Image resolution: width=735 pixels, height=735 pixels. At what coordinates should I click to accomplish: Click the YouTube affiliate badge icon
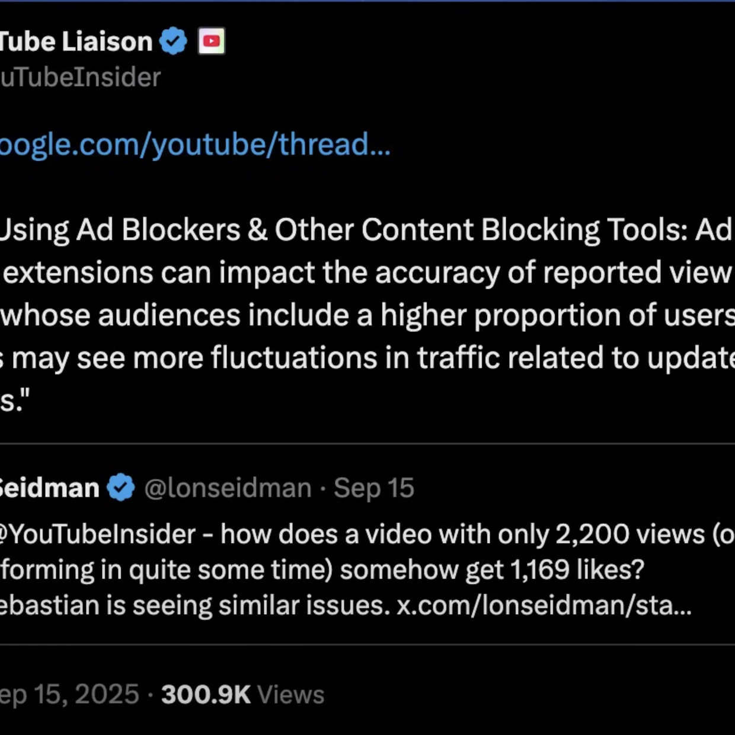tap(211, 41)
